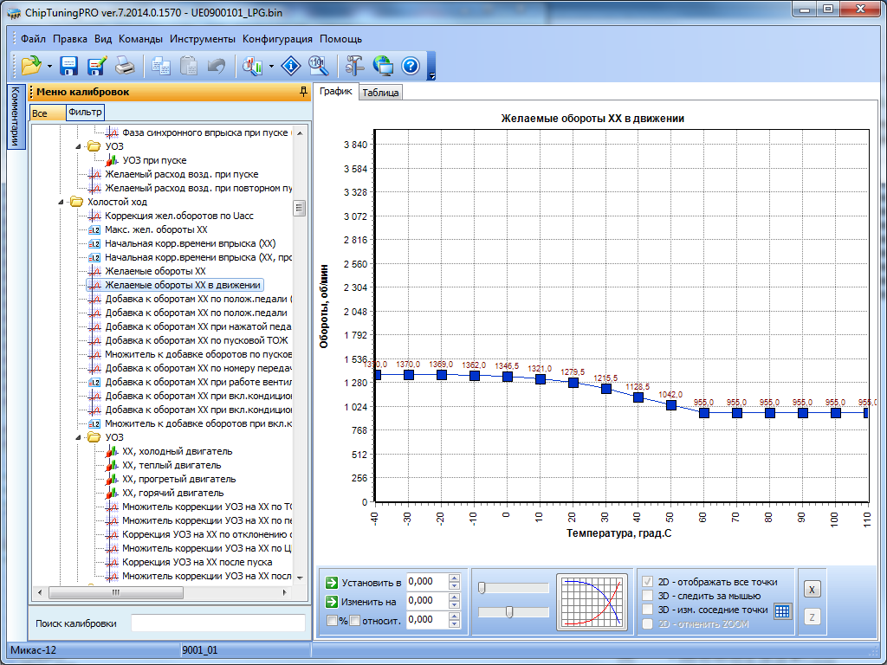Click the binary search magnifier icon
This screenshot has height=665, width=887.
tap(318, 66)
